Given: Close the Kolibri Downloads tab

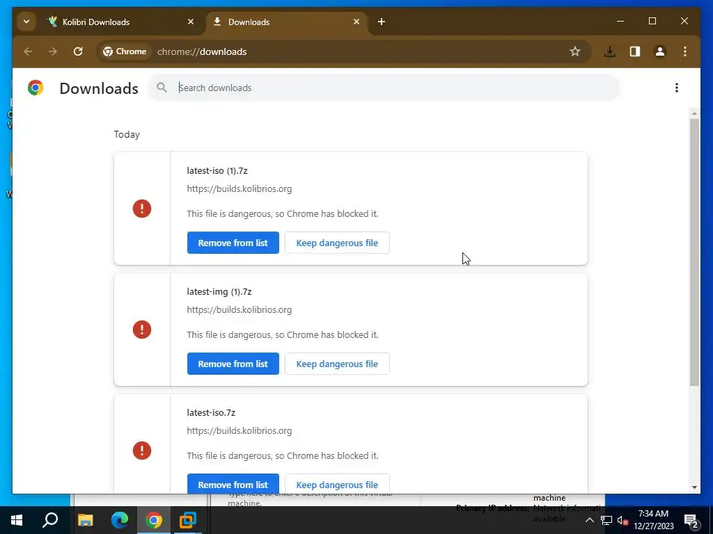Looking at the screenshot, I should (191, 22).
